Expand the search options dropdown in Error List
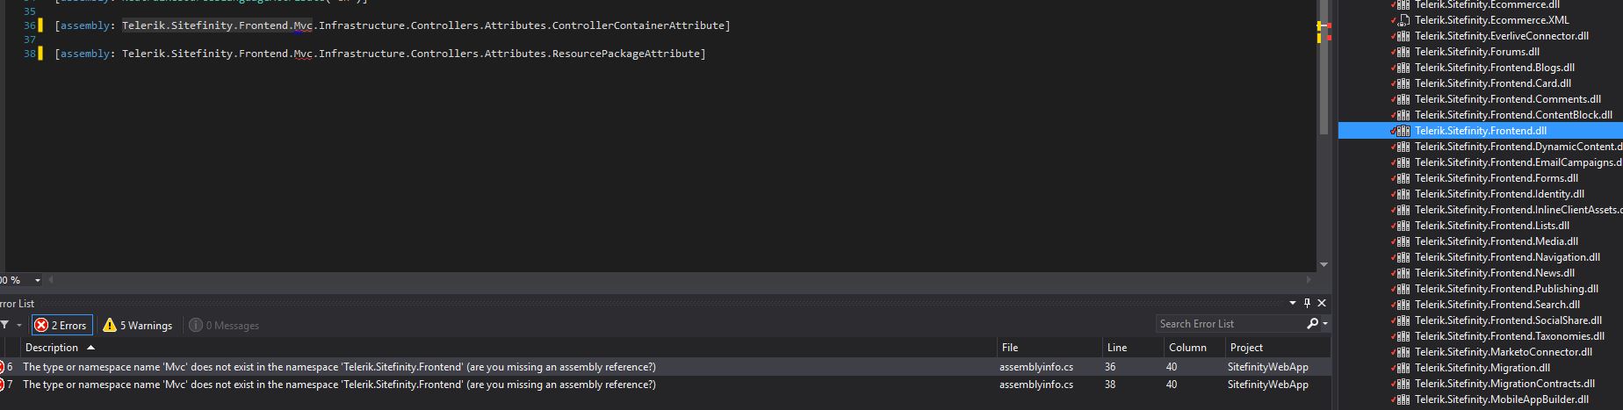This screenshot has width=1623, height=410. [x=1325, y=324]
